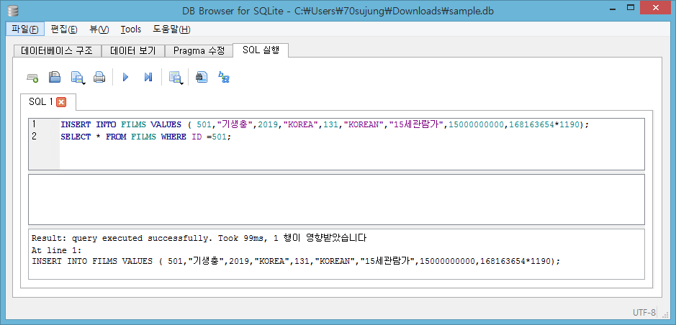The image size is (676, 325).
Task: Print the SQL with the printer icon
Action: (99, 78)
